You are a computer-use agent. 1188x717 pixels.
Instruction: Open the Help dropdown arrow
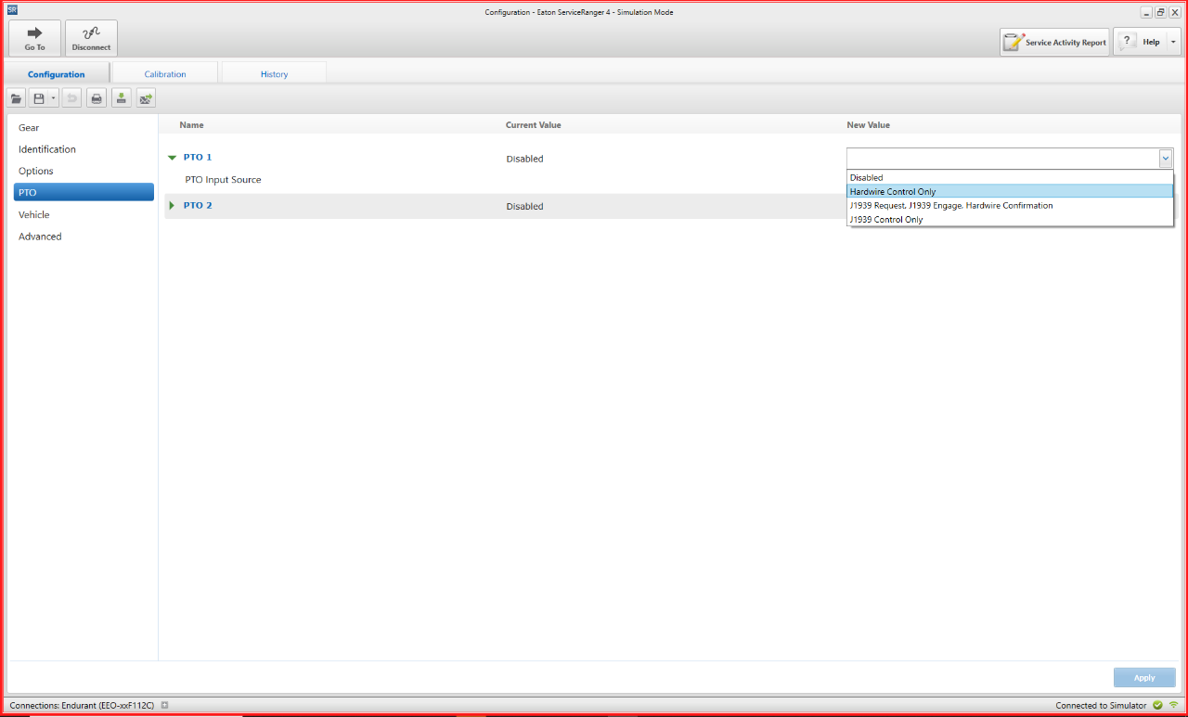pyautogui.click(x=1173, y=42)
